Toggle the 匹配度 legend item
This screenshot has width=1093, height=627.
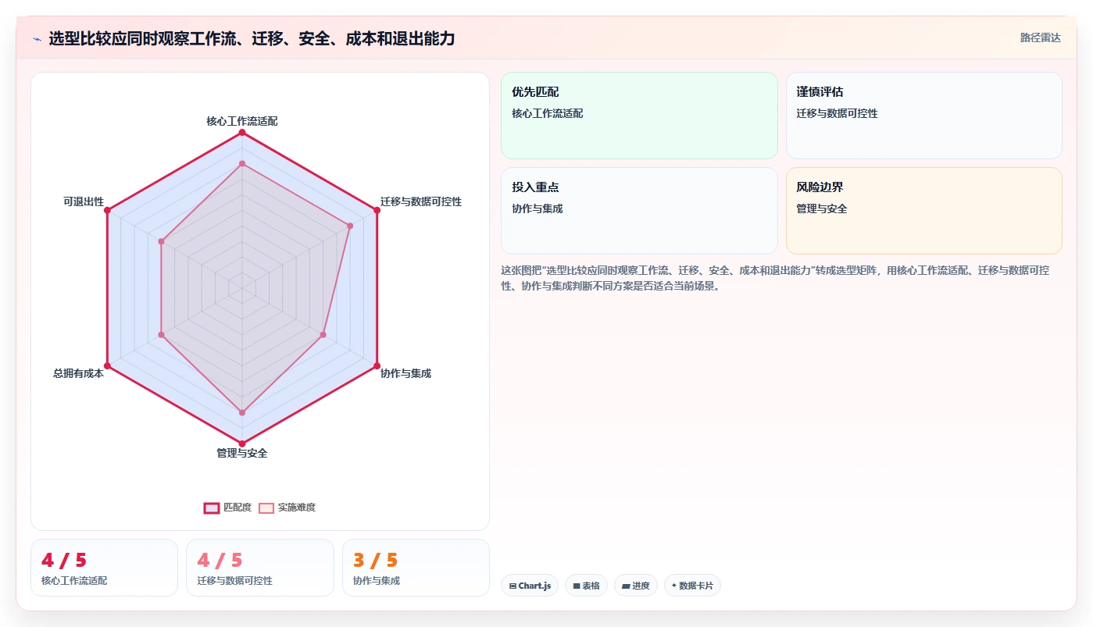click(x=228, y=508)
